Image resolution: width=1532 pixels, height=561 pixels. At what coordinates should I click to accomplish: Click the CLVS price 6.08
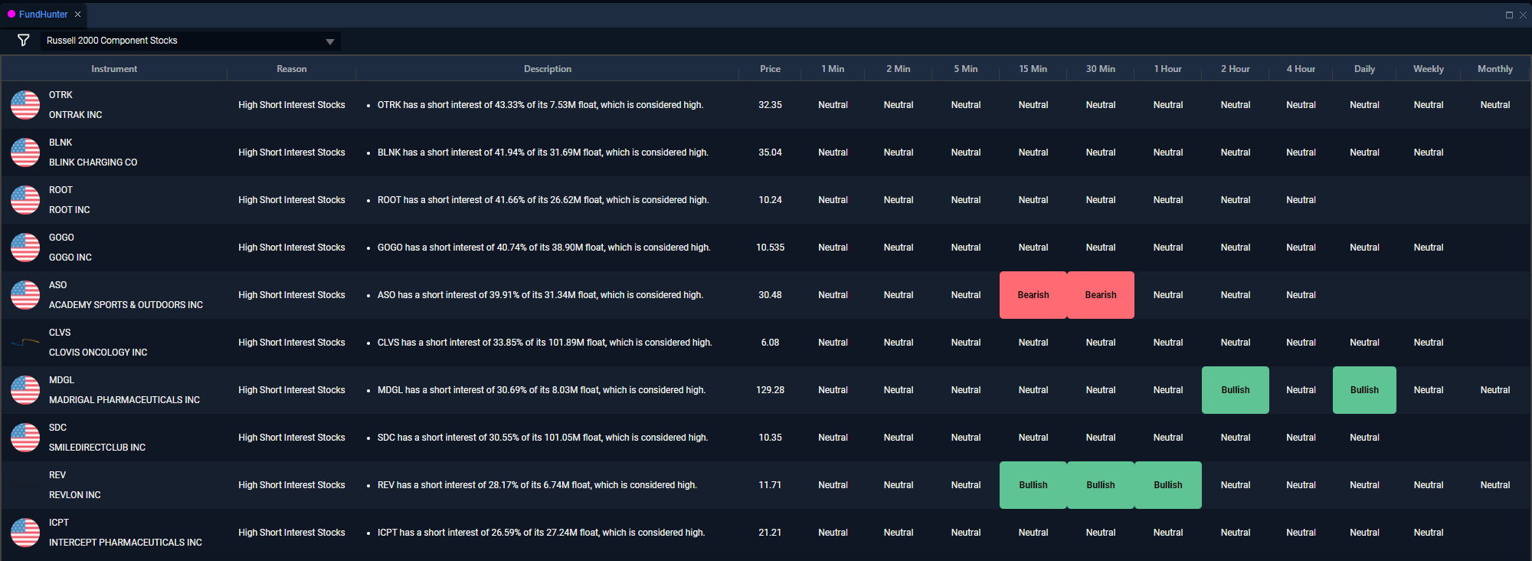[x=770, y=343]
